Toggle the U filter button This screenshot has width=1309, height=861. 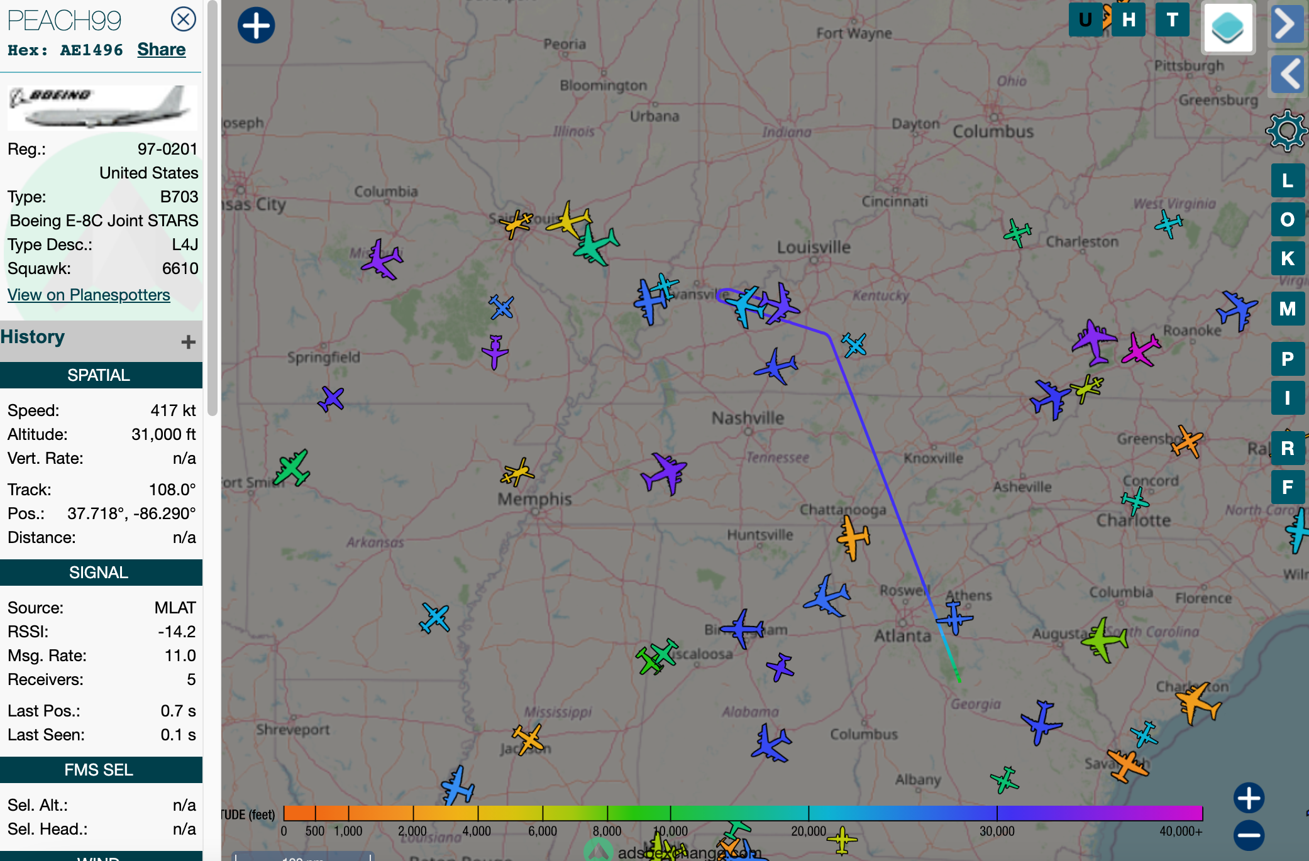point(1085,19)
